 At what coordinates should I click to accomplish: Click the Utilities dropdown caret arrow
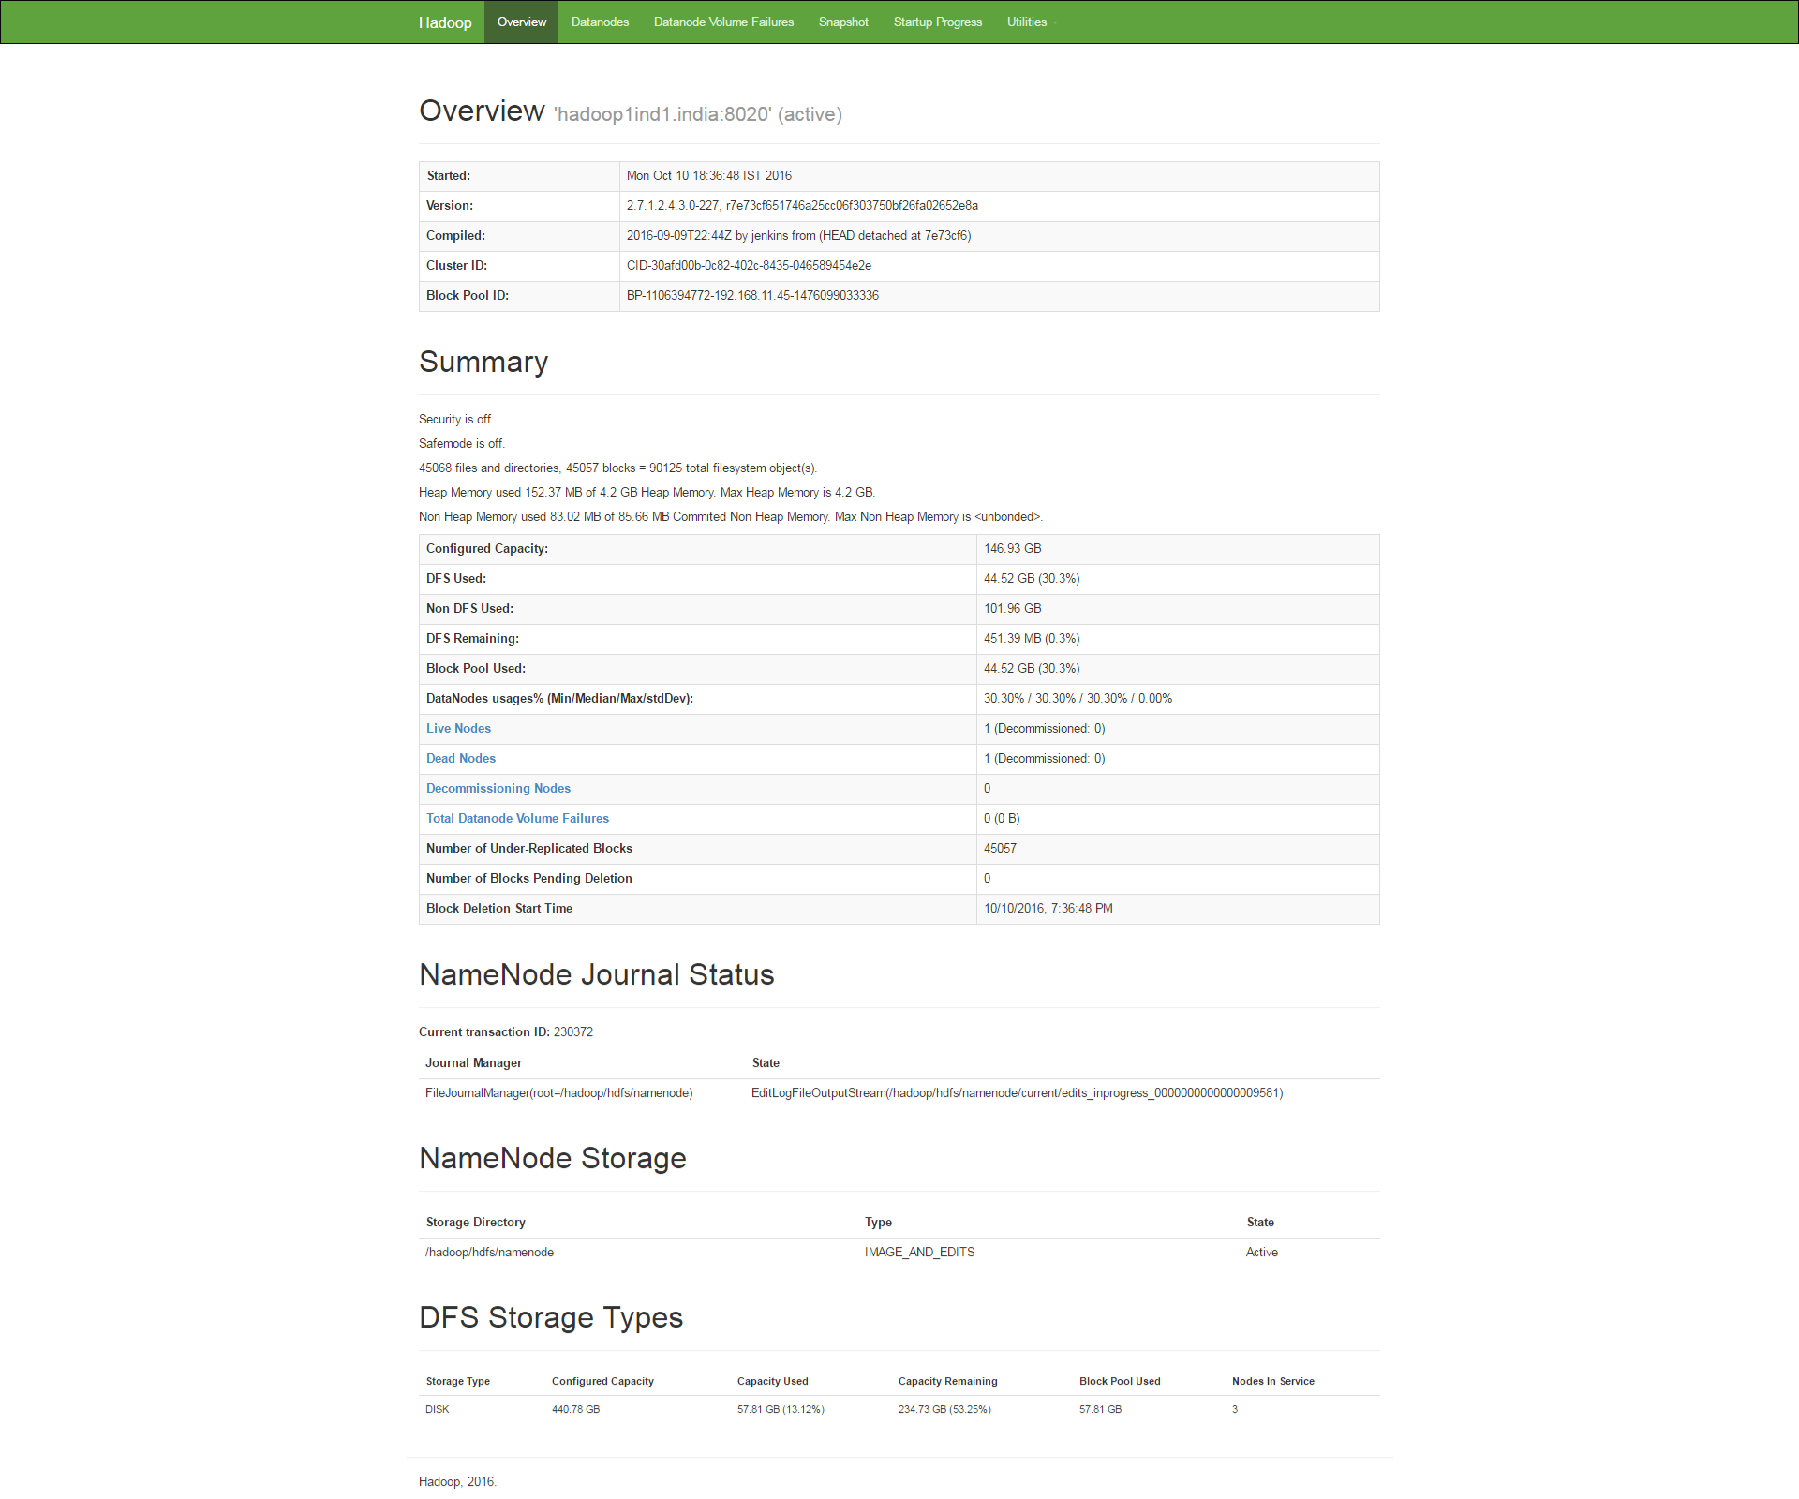pos(1055,23)
